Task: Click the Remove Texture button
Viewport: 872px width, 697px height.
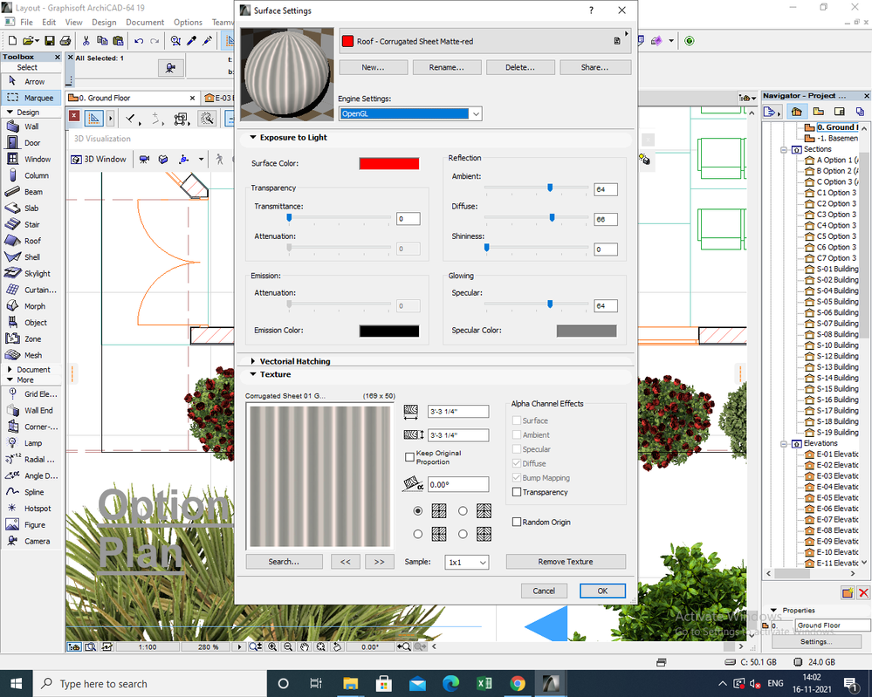Action: pyautogui.click(x=566, y=562)
